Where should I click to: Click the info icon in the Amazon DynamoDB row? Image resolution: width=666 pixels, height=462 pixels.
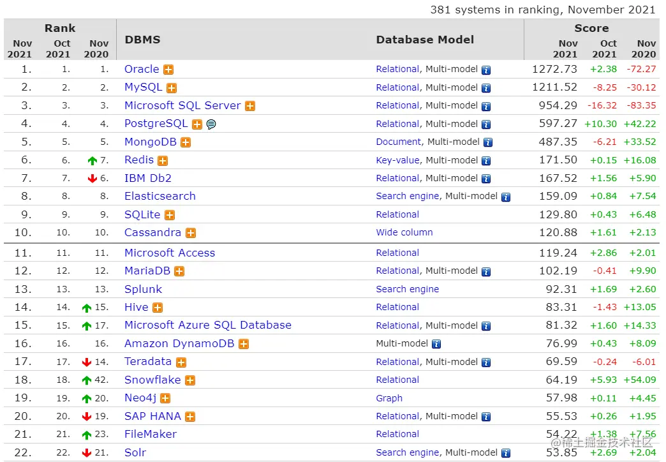(436, 344)
